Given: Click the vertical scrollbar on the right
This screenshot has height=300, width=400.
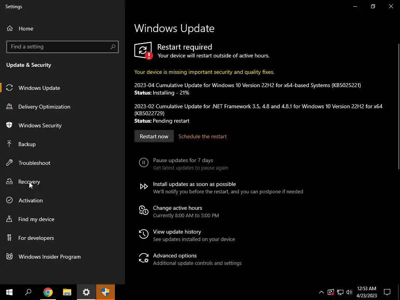Looking at the screenshot, I should 398,106.
